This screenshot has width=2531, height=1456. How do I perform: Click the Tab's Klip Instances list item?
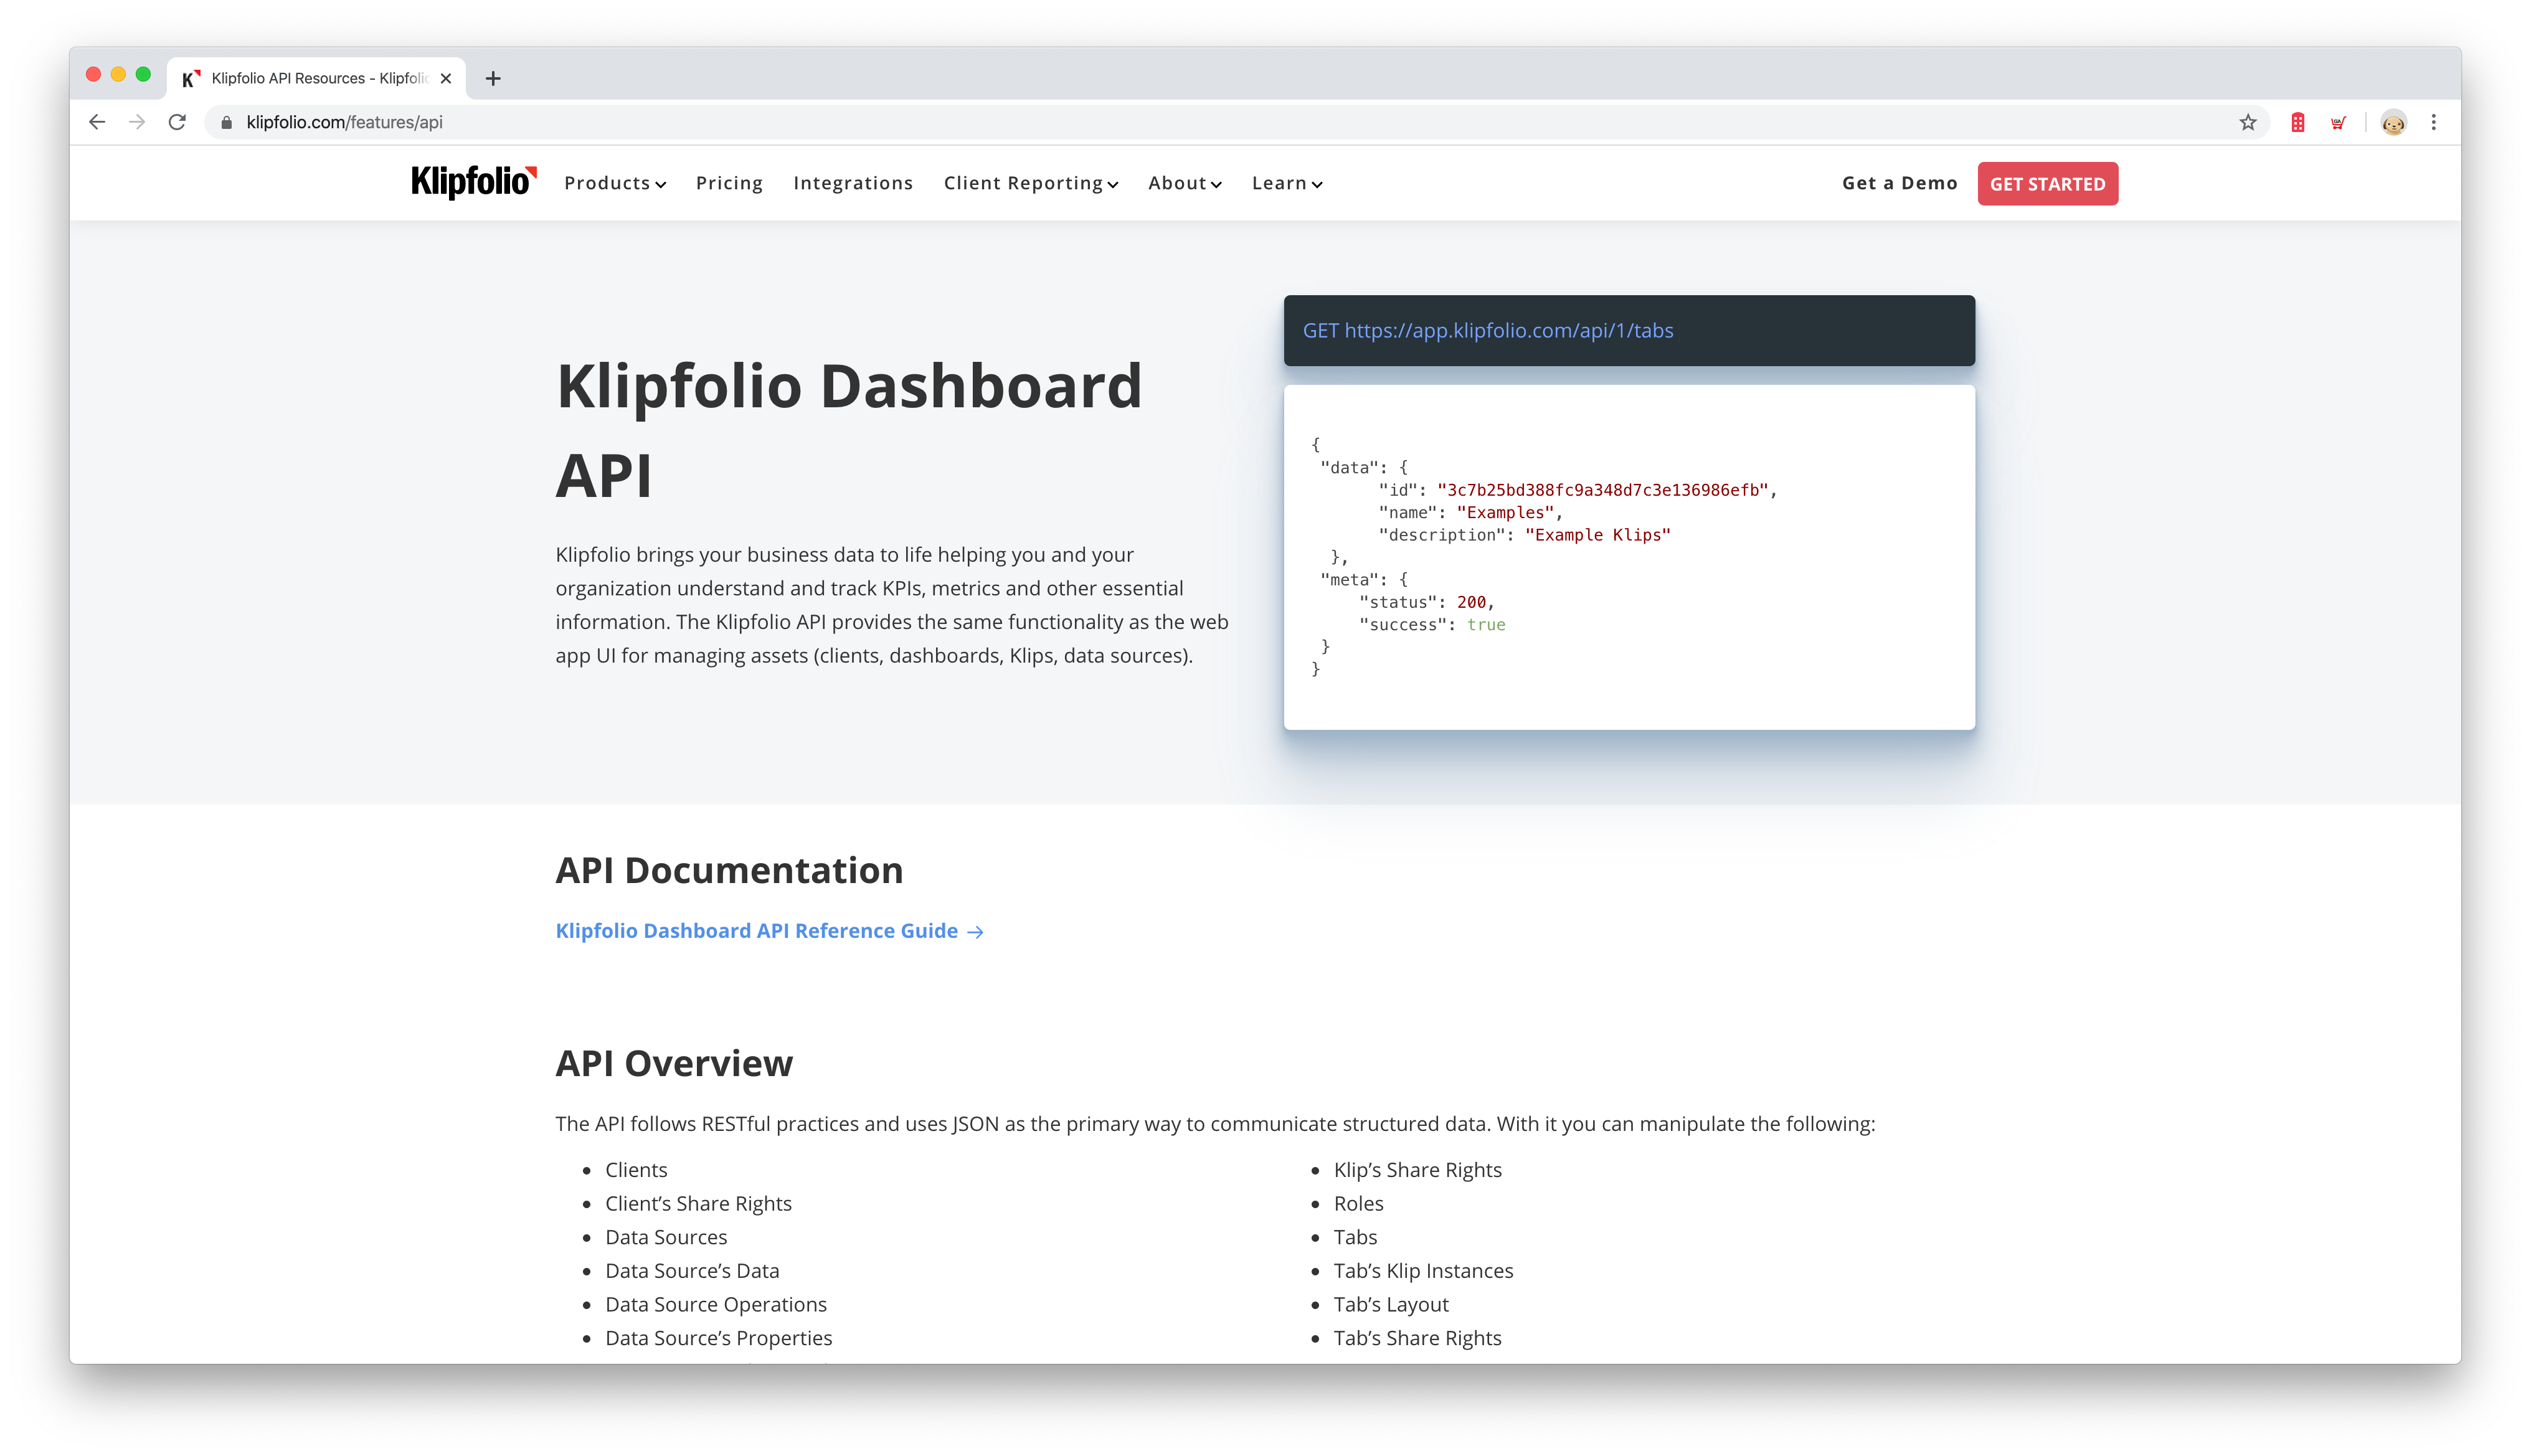[1423, 1271]
